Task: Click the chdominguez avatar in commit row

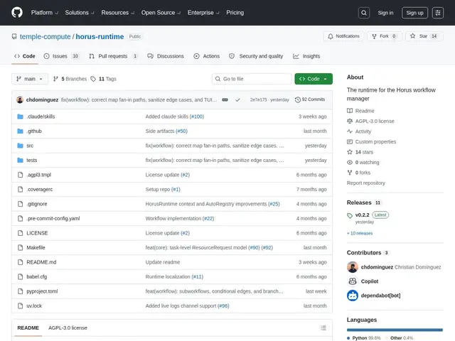Action: pyautogui.click(x=20, y=99)
